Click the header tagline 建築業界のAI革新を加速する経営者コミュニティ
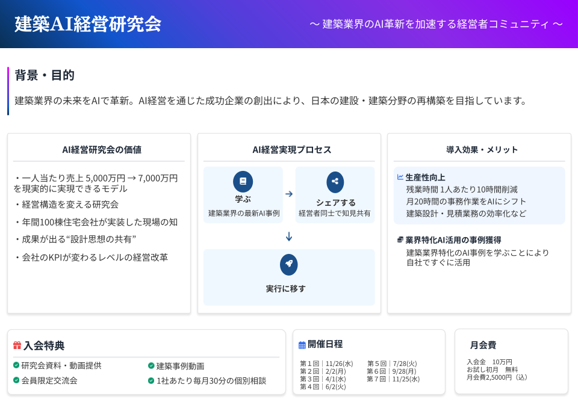Viewport: 578px width, 402px height. (436, 24)
